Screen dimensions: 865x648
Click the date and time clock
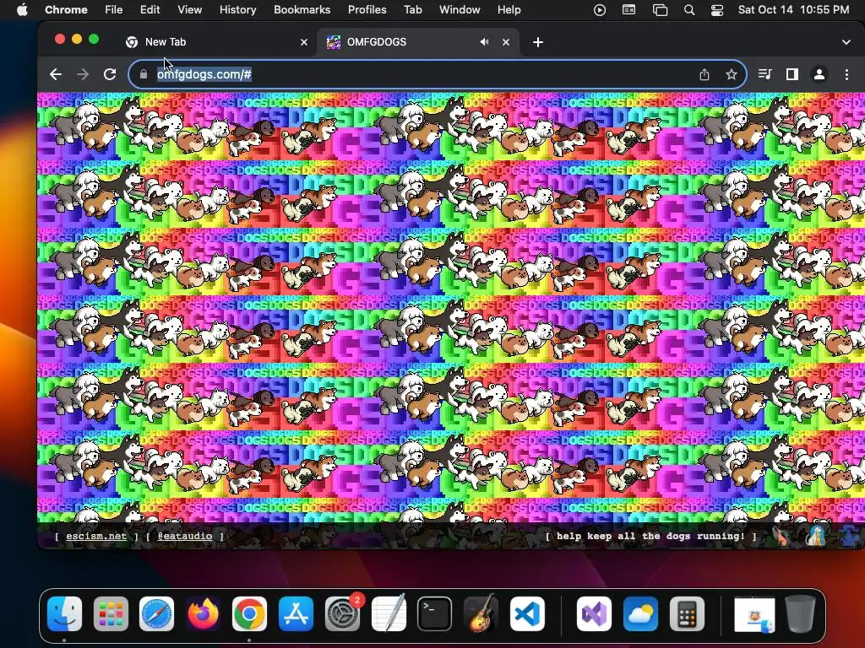tap(794, 10)
